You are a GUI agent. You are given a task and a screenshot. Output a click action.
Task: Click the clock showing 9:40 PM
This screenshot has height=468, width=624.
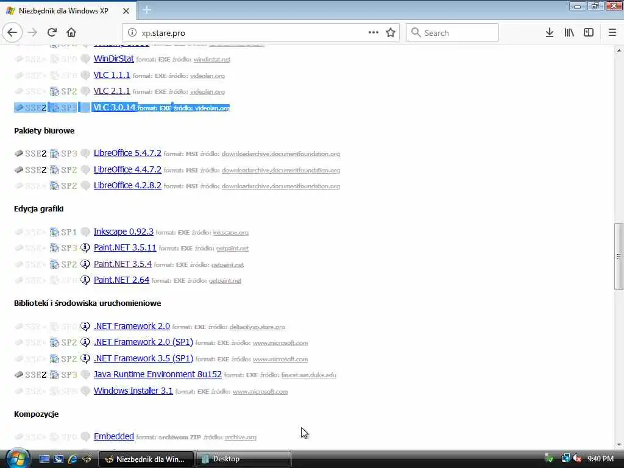pyautogui.click(x=600, y=459)
